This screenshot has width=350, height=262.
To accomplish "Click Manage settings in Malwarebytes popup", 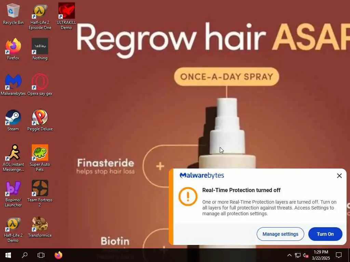I will 280,234.
